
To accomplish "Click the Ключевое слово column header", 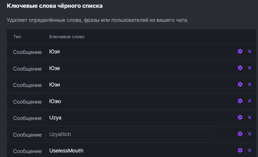I will click(67, 37).
